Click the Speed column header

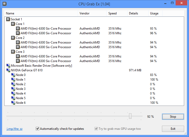click(117, 13)
